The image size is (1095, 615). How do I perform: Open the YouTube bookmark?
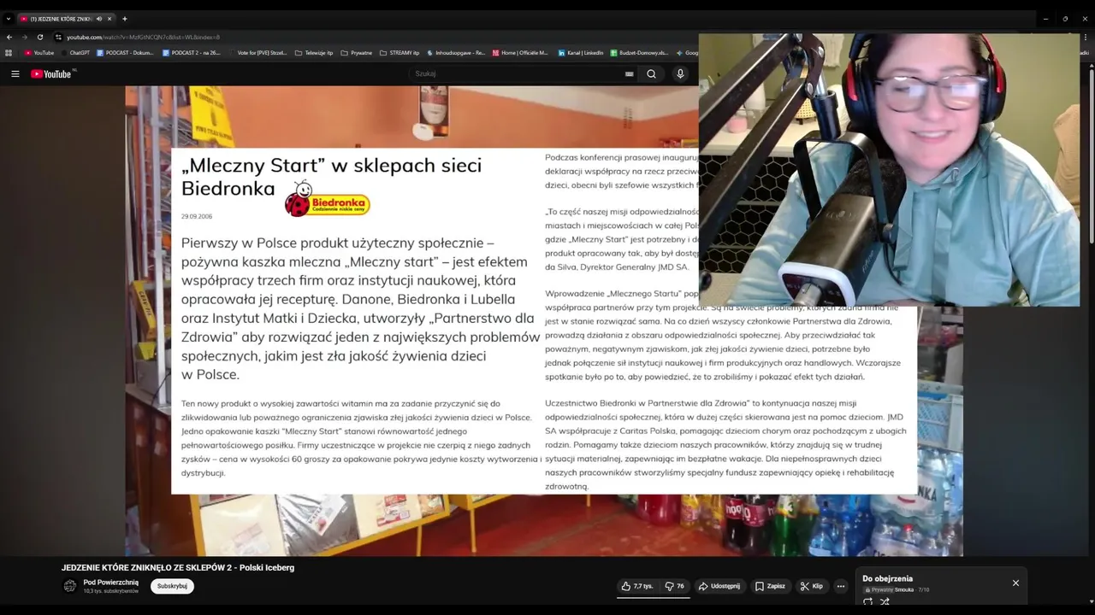tap(39, 53)
